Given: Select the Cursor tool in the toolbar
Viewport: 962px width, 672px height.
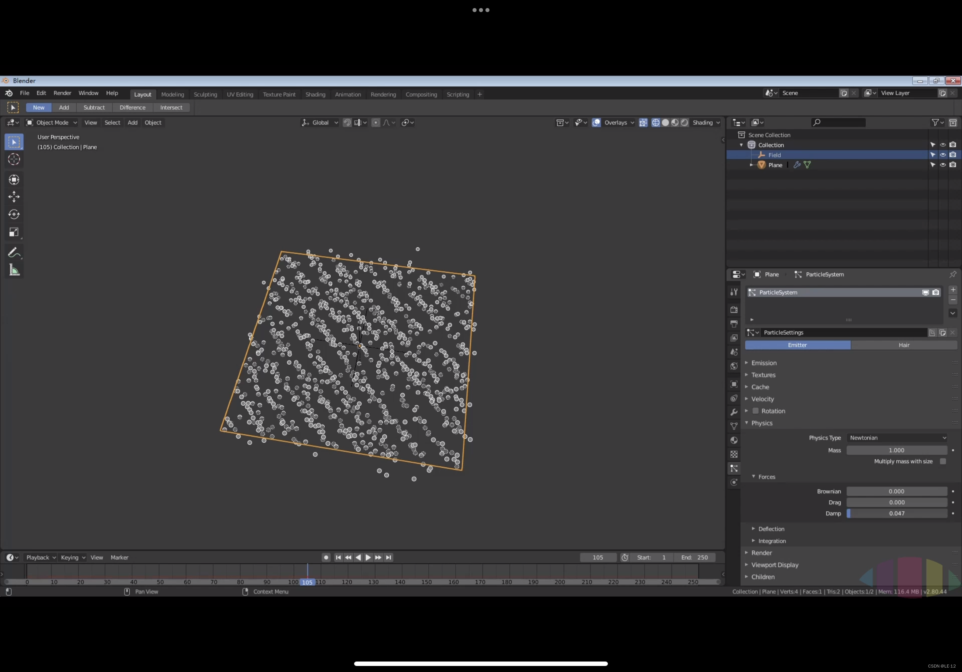Looking at the screenshot, I should [14, 160].
